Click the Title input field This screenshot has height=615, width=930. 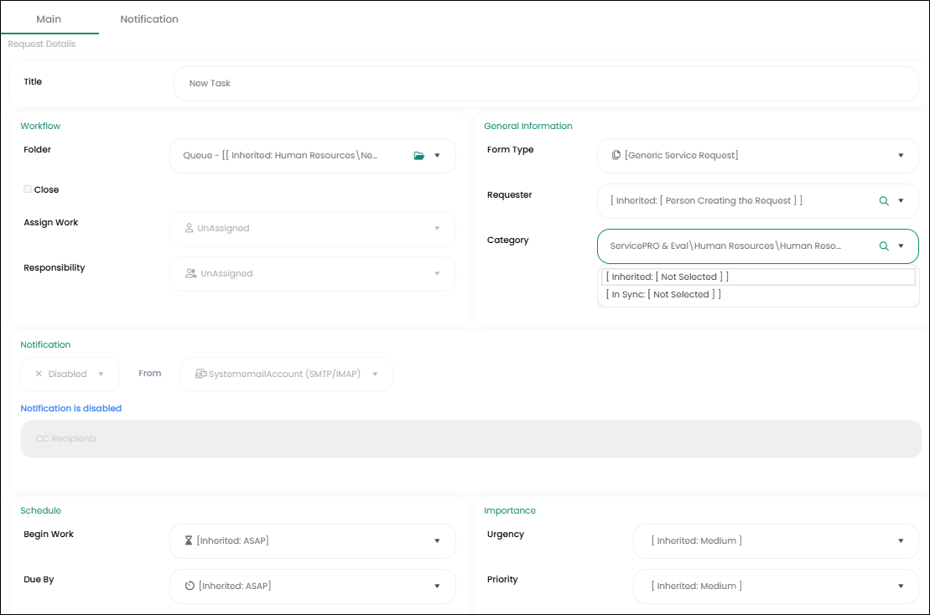click(x=545, y=84)
